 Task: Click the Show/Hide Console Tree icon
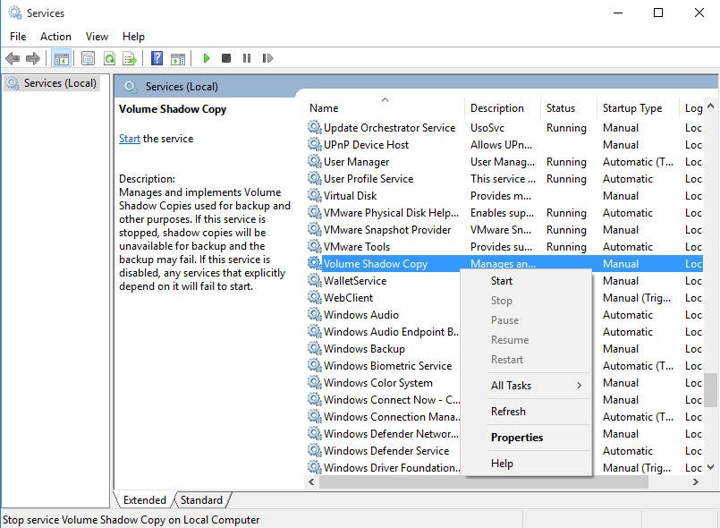pyautogui.click(x=62, y=58)
